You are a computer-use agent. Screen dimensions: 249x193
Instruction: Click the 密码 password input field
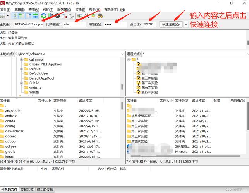coord(115,24)
